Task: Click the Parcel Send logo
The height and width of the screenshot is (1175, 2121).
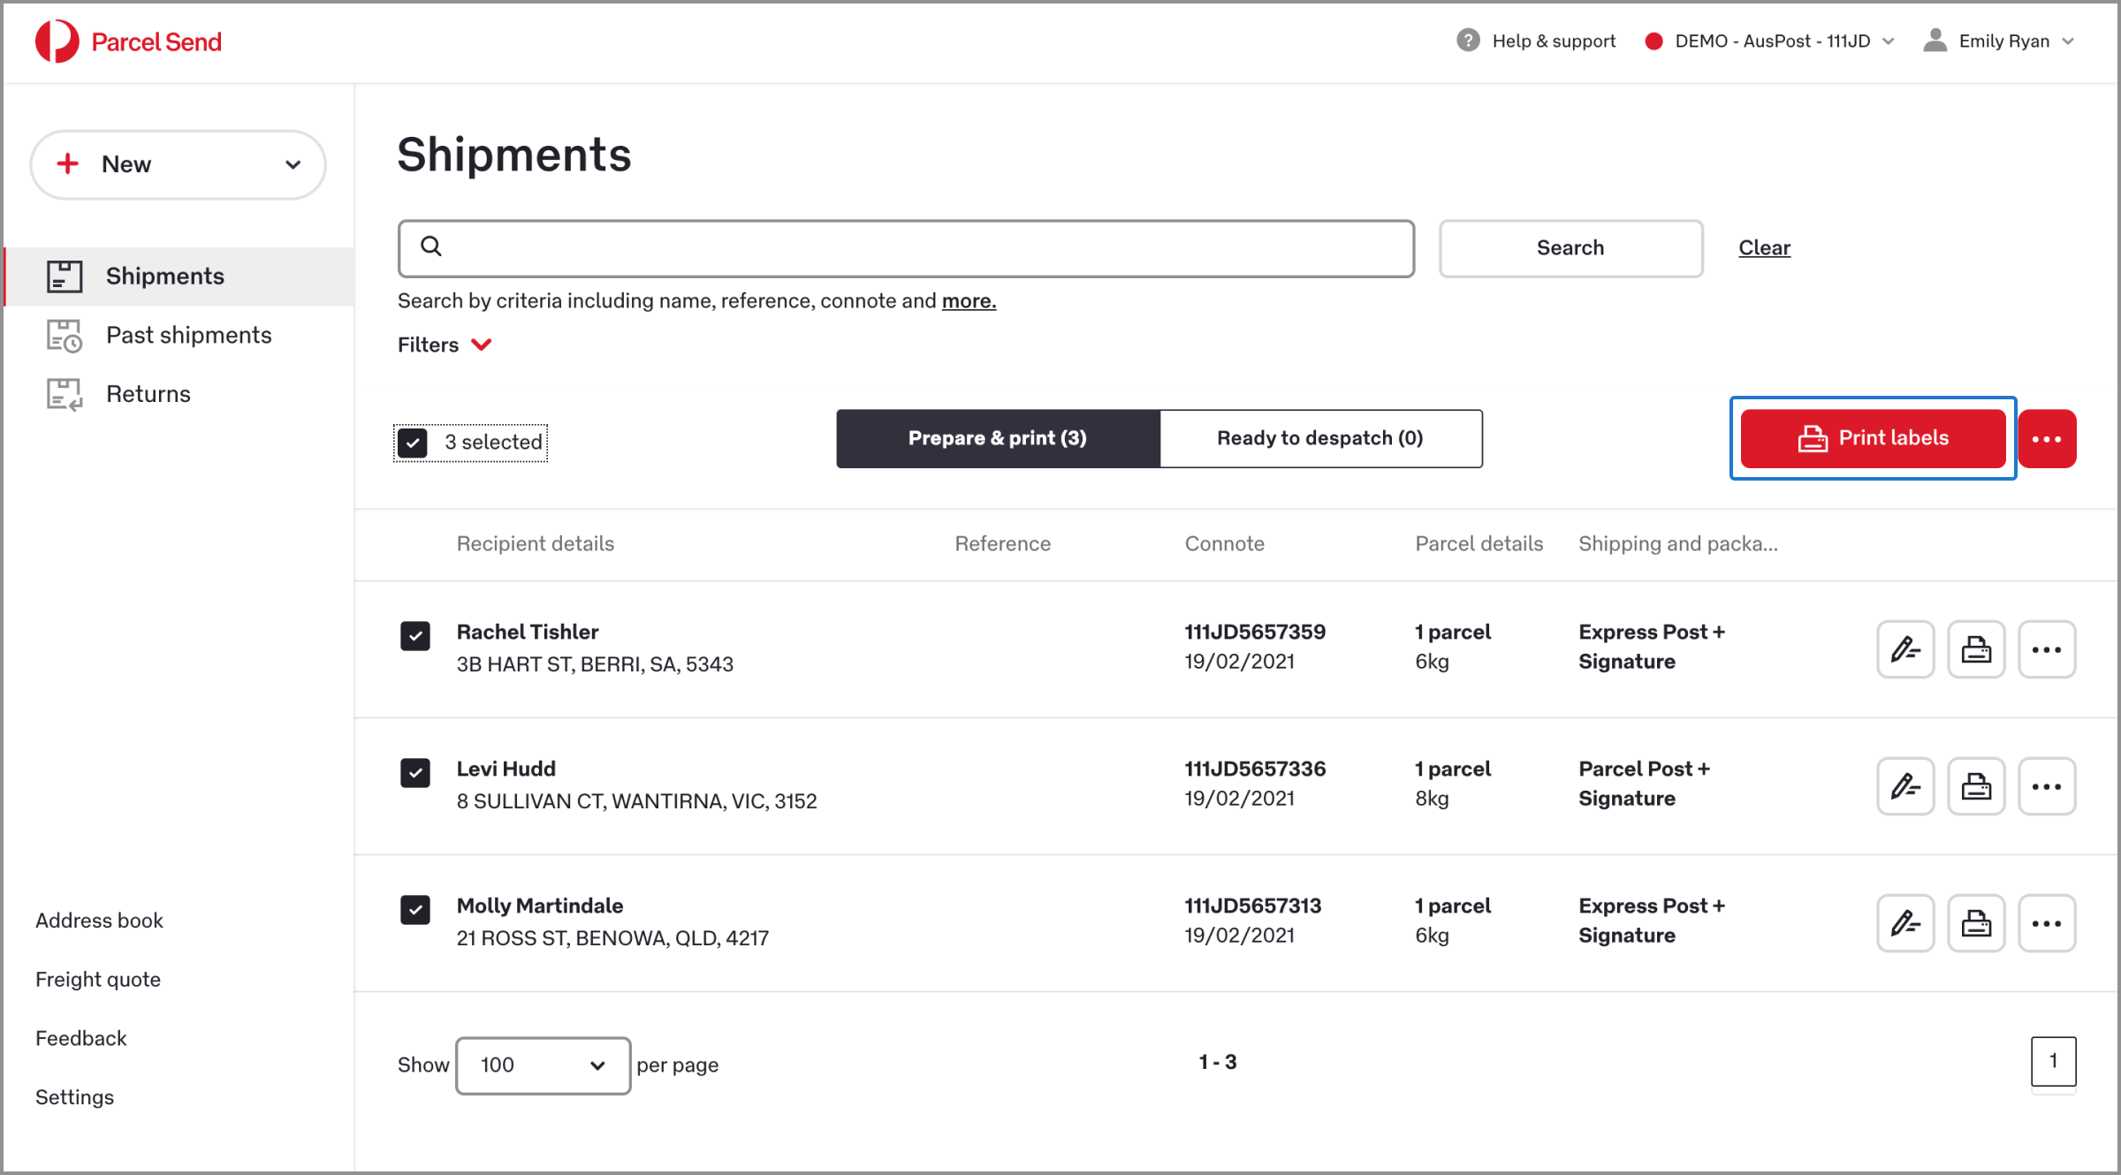Action: pyautogui.click(x=128, y=42)
